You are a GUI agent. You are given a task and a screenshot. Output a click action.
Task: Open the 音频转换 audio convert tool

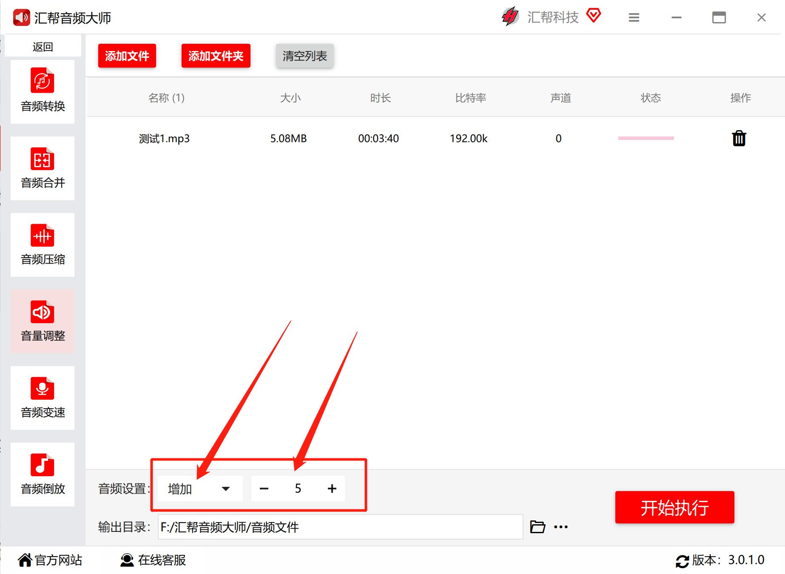coord(43,92)
